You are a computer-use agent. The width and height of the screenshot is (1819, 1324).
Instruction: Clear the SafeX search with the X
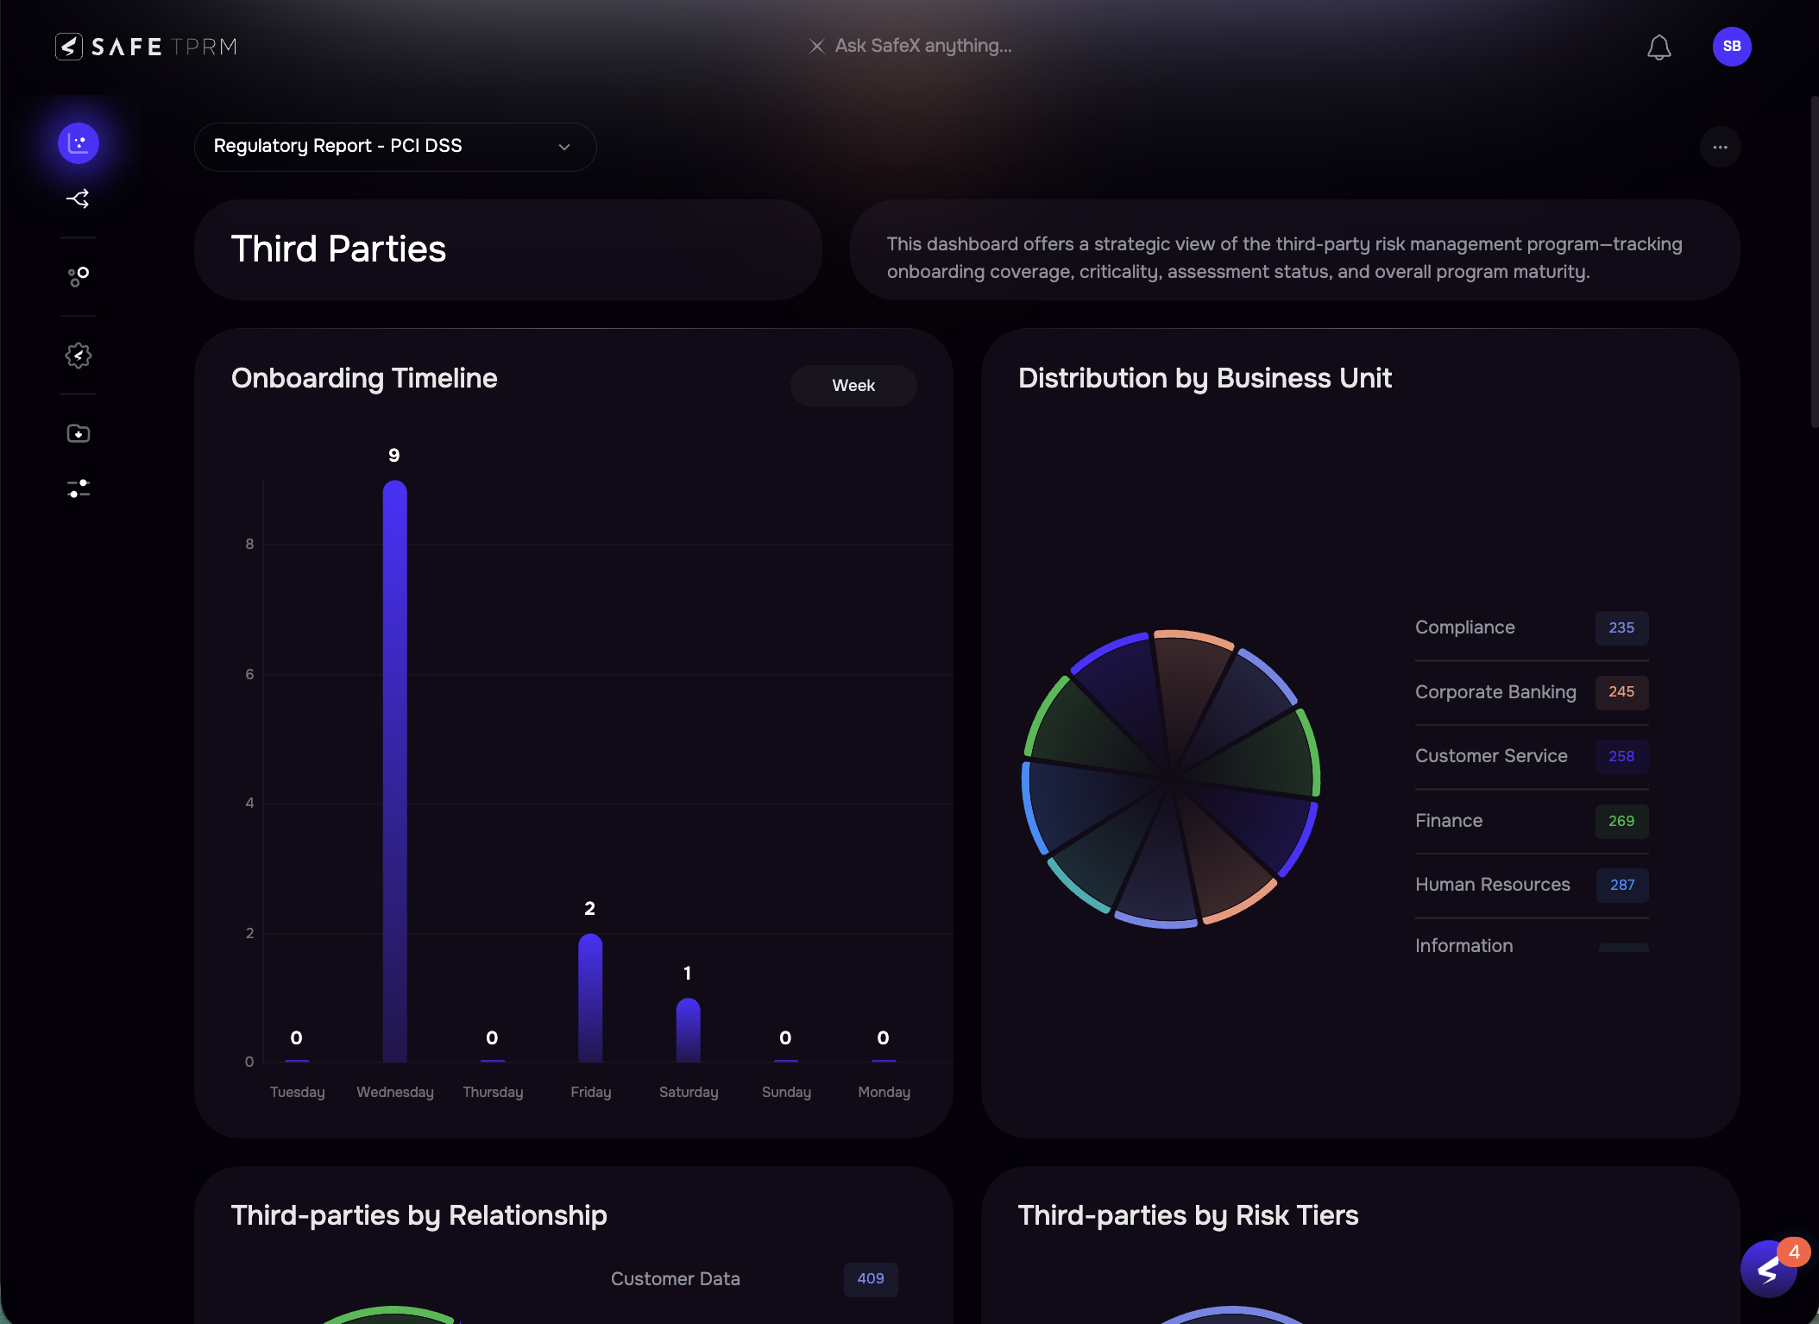coord(816,46)
